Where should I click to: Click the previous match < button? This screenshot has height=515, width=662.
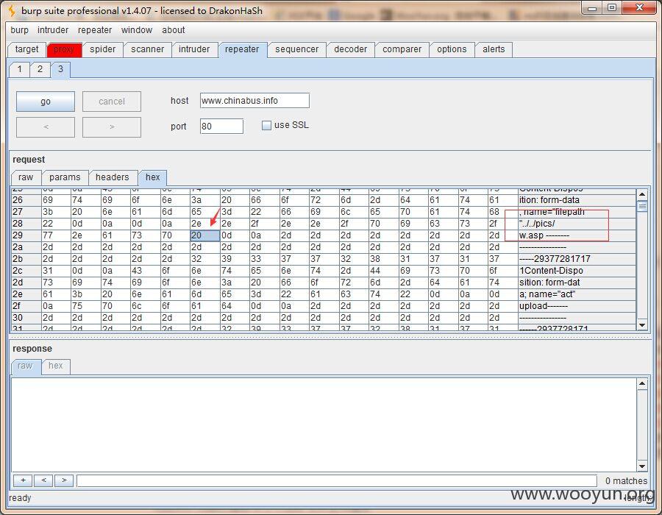43,480
